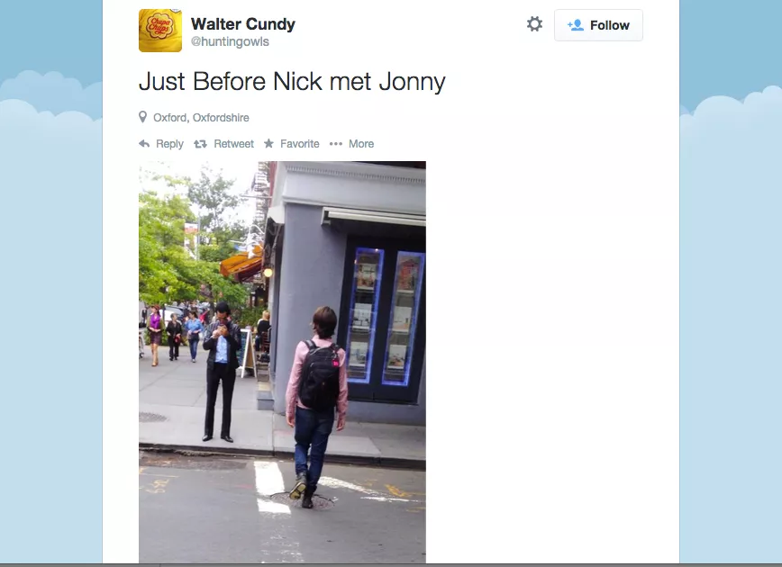
Task: Click the Reply arrow icon
Action: (144, 143)
